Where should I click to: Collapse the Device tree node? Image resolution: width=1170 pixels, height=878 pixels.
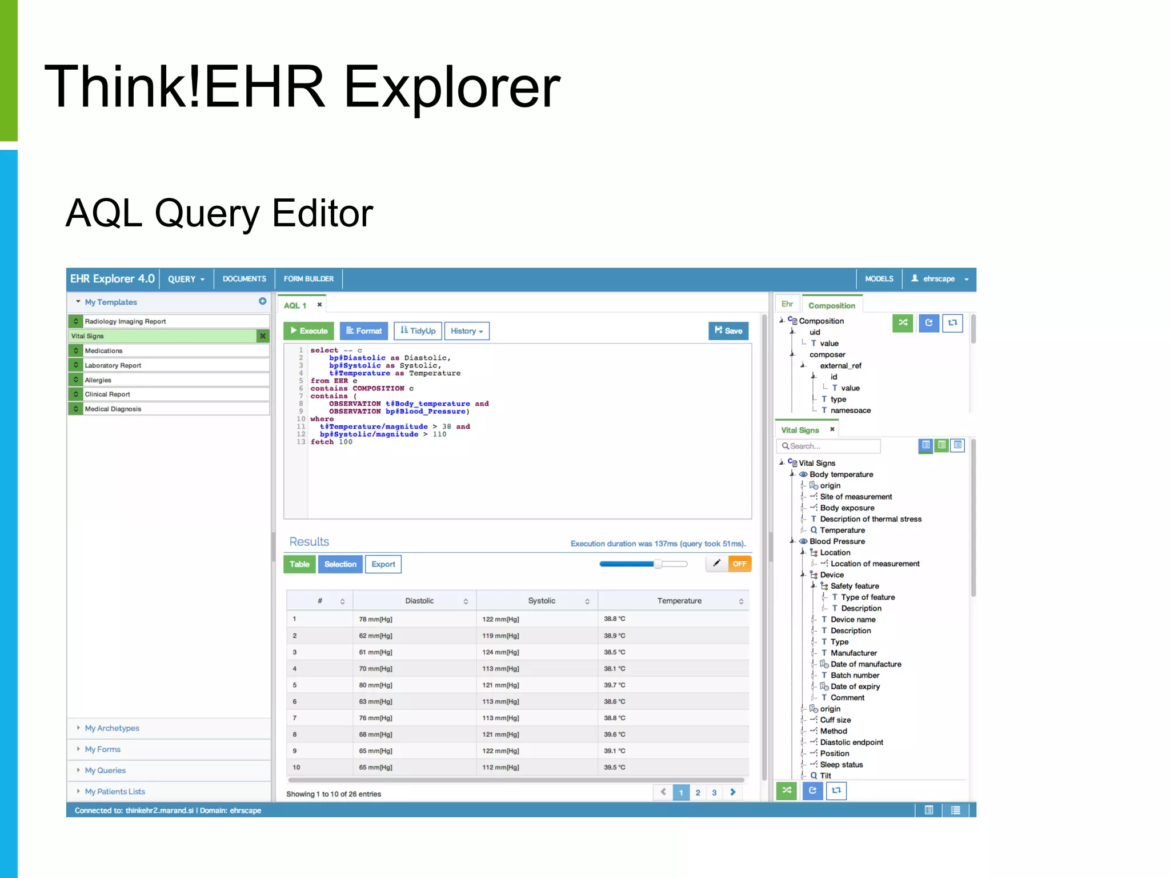(x=803, y=574)
